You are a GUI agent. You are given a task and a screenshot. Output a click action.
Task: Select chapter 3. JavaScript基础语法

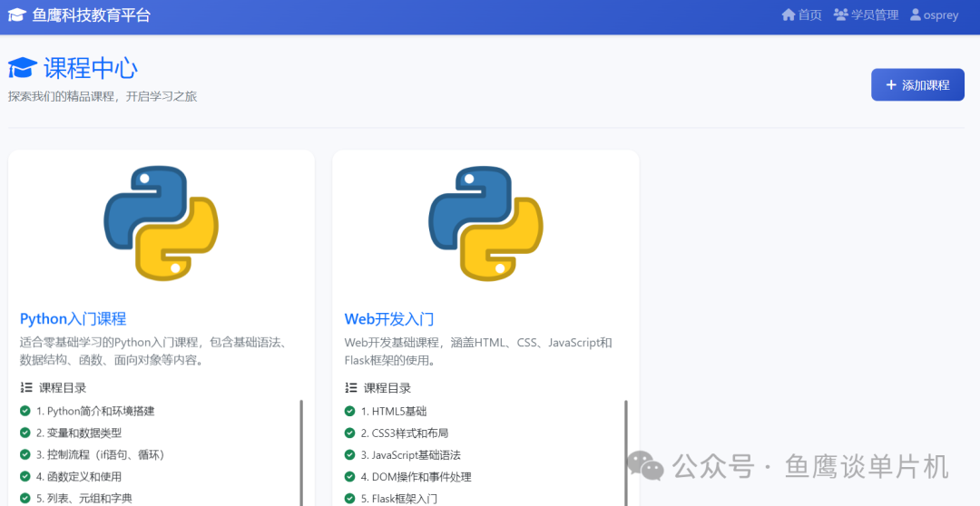[411, 455]
